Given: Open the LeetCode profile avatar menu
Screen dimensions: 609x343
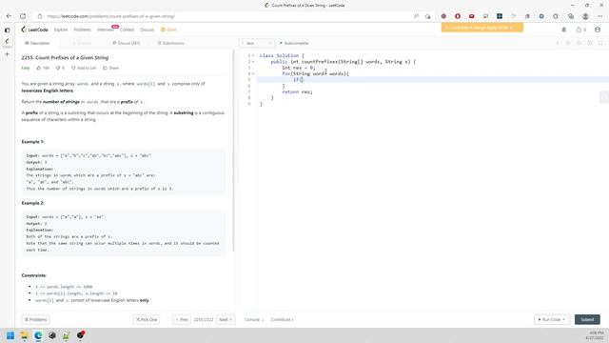Looking at the screenshot, I should click(598, 30).
